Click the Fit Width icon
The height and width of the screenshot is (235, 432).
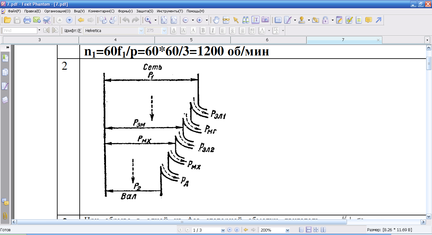174,20
